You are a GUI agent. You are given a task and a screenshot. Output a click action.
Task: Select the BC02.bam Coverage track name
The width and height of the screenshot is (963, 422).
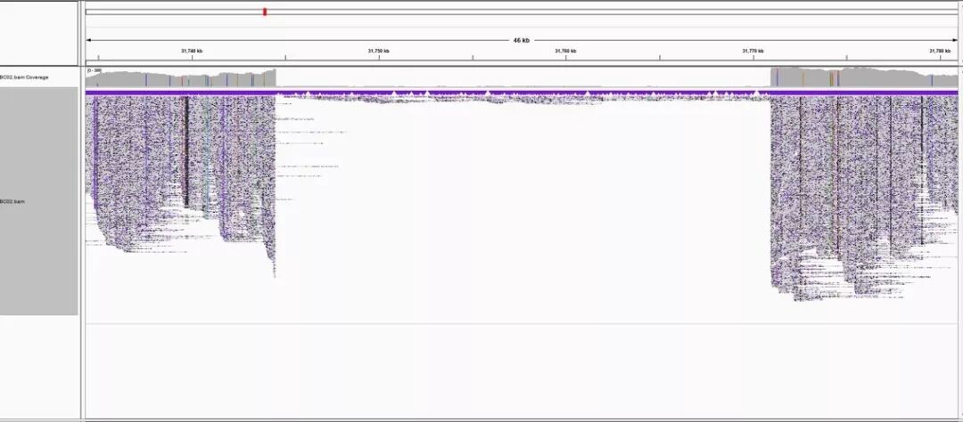coord(25,77)
